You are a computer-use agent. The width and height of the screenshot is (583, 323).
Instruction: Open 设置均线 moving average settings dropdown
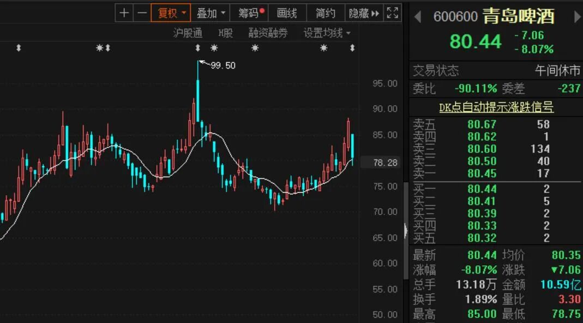[327, 33]
